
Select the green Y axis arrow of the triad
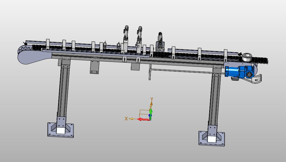click(151, 114)
